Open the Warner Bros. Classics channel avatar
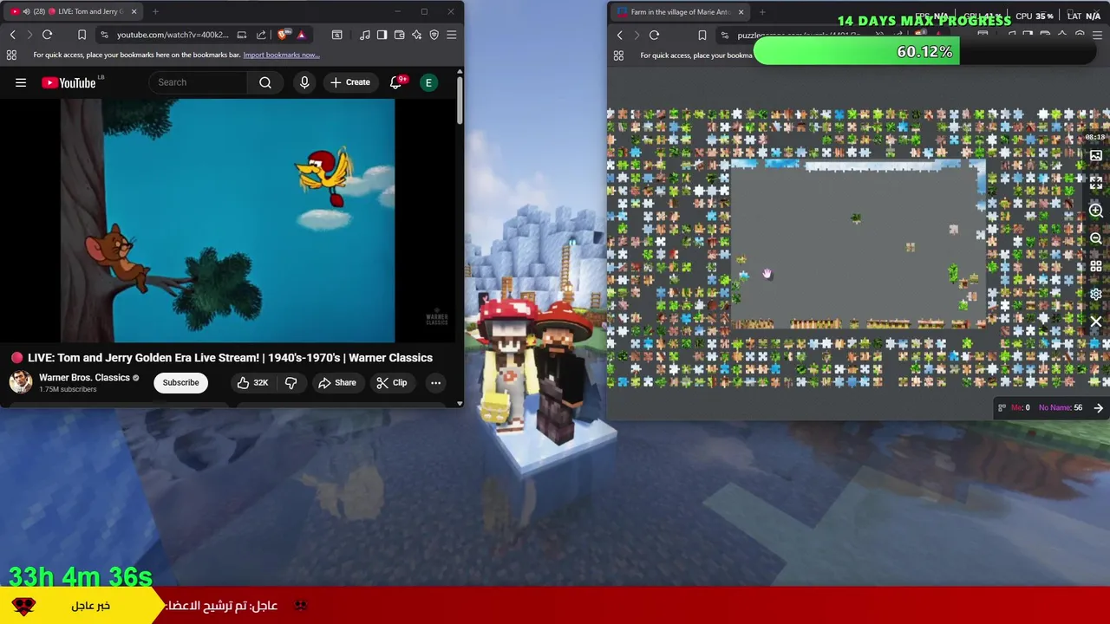This screenshot has height=624, width=1110. [x=21, y=382]
